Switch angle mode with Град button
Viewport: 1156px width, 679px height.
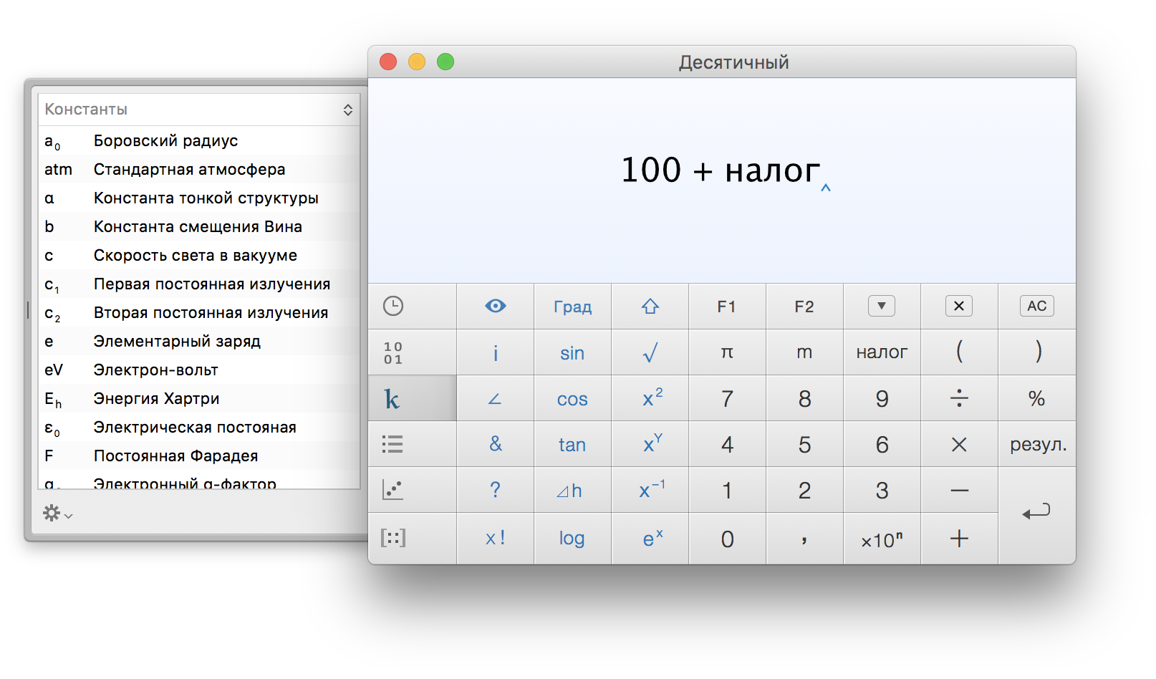click(x=573, y=307)
